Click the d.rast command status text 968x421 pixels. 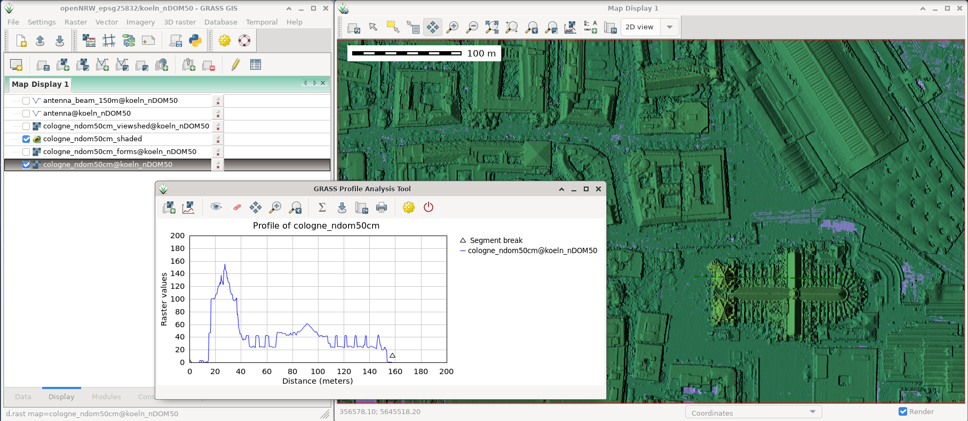(92, 414)
